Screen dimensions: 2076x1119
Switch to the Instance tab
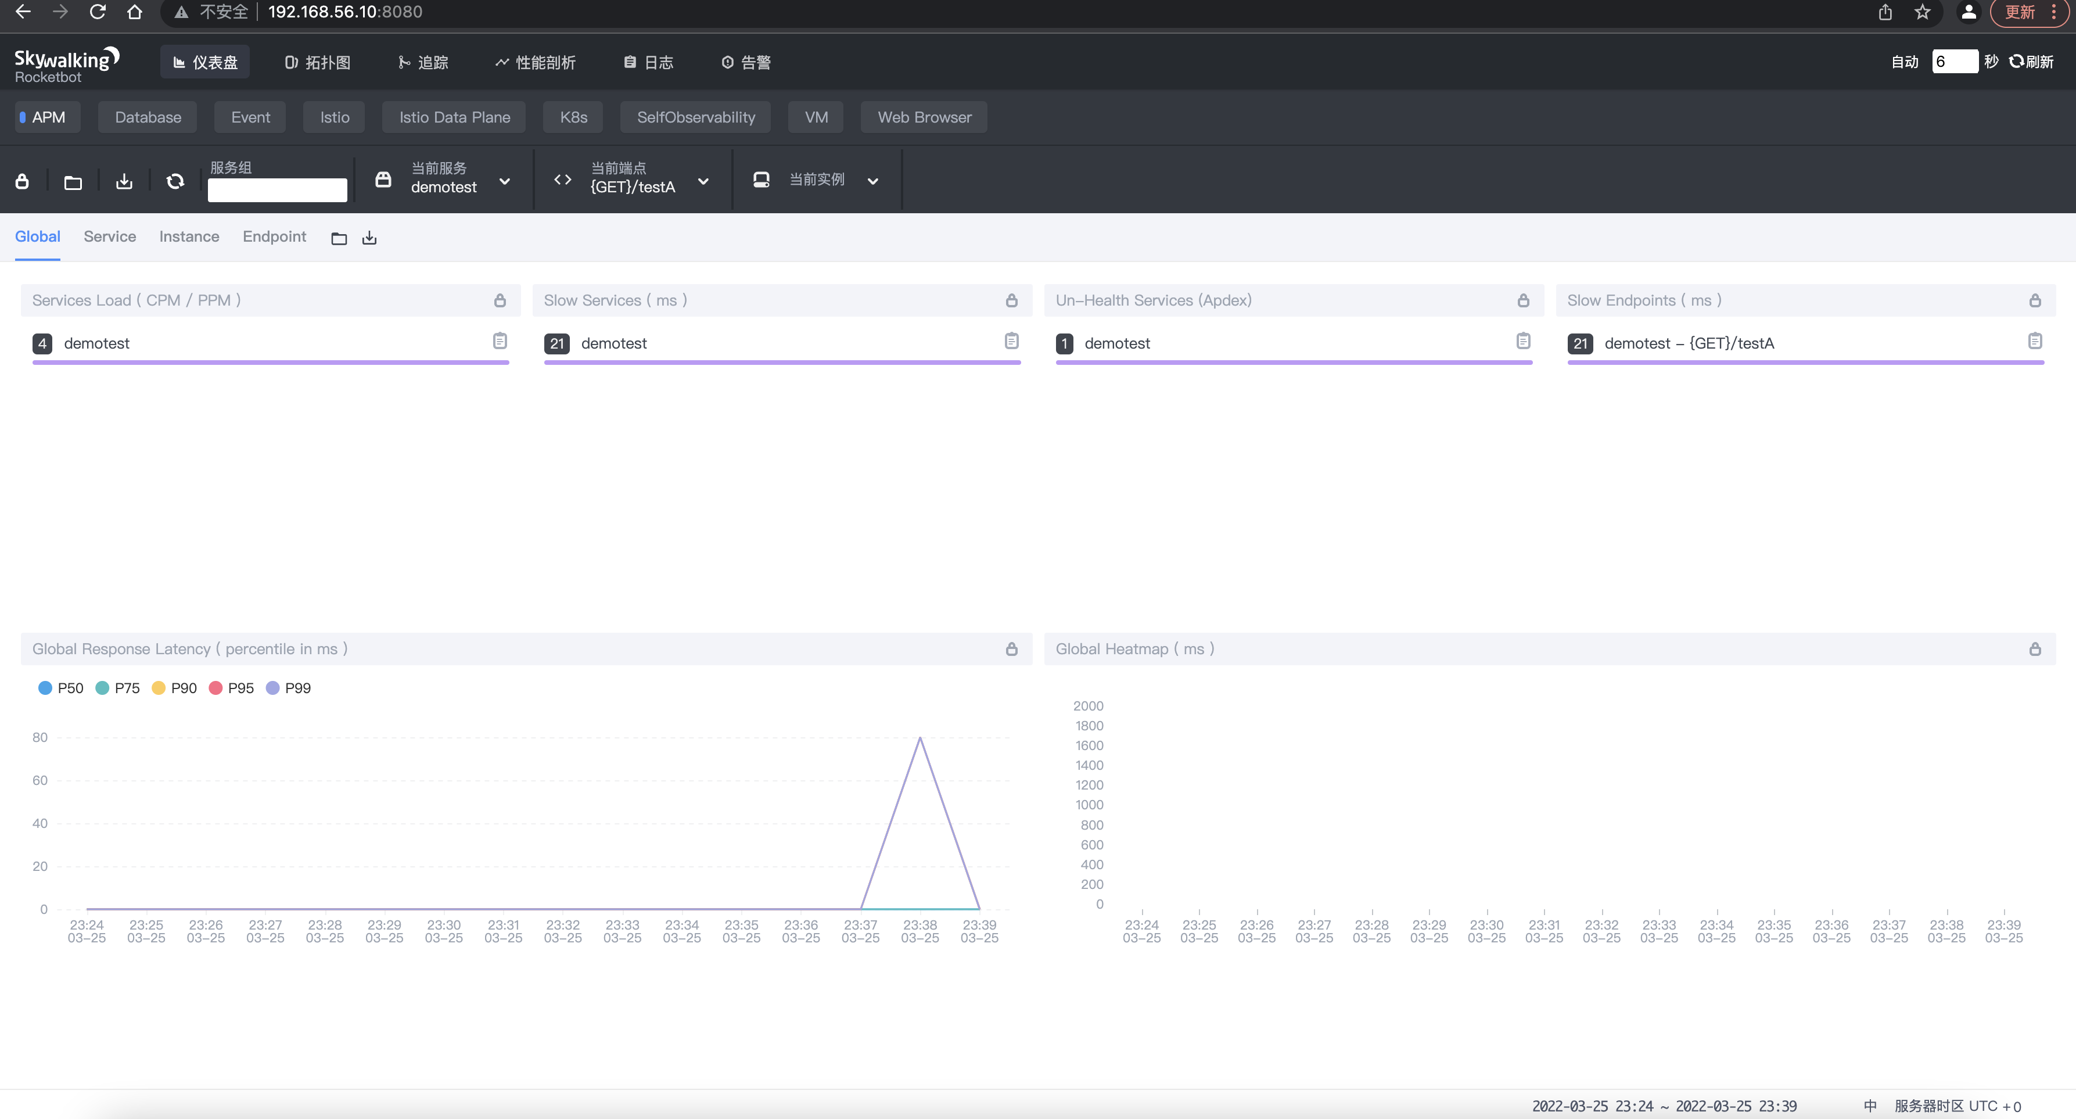(x=189, y=236)
